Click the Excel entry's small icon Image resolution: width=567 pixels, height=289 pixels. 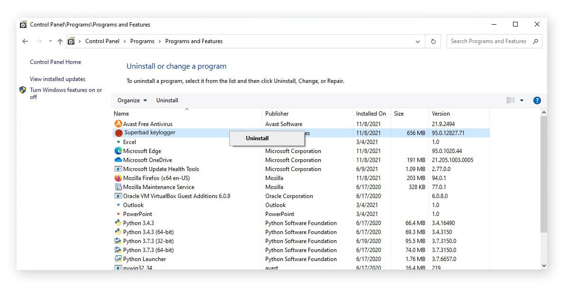(118, 142)
